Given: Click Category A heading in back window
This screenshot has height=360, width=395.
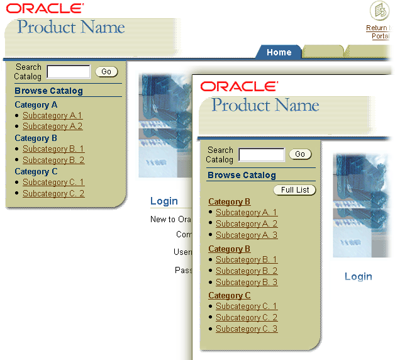Looking at the screenshot, I should tap(36, 105).
